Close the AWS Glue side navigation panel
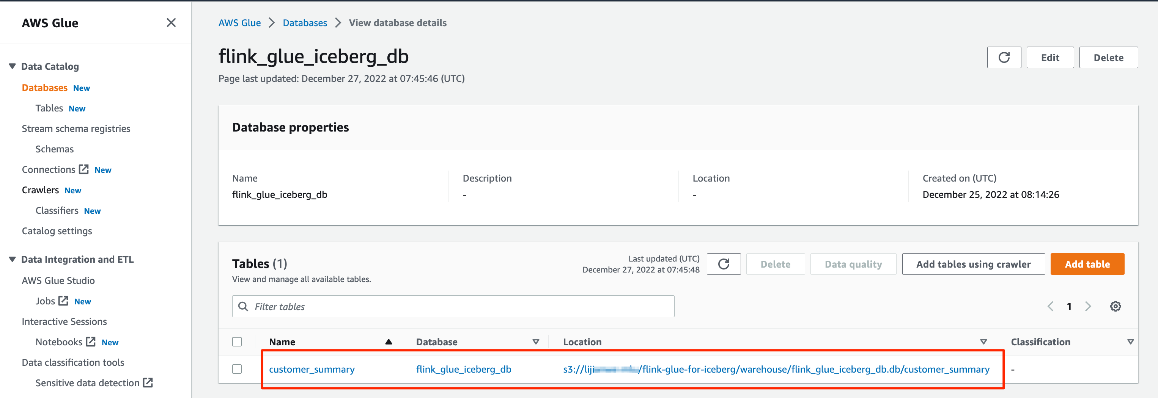The width and height of the screenshot is (1158, 398). [x=171, y=23]
